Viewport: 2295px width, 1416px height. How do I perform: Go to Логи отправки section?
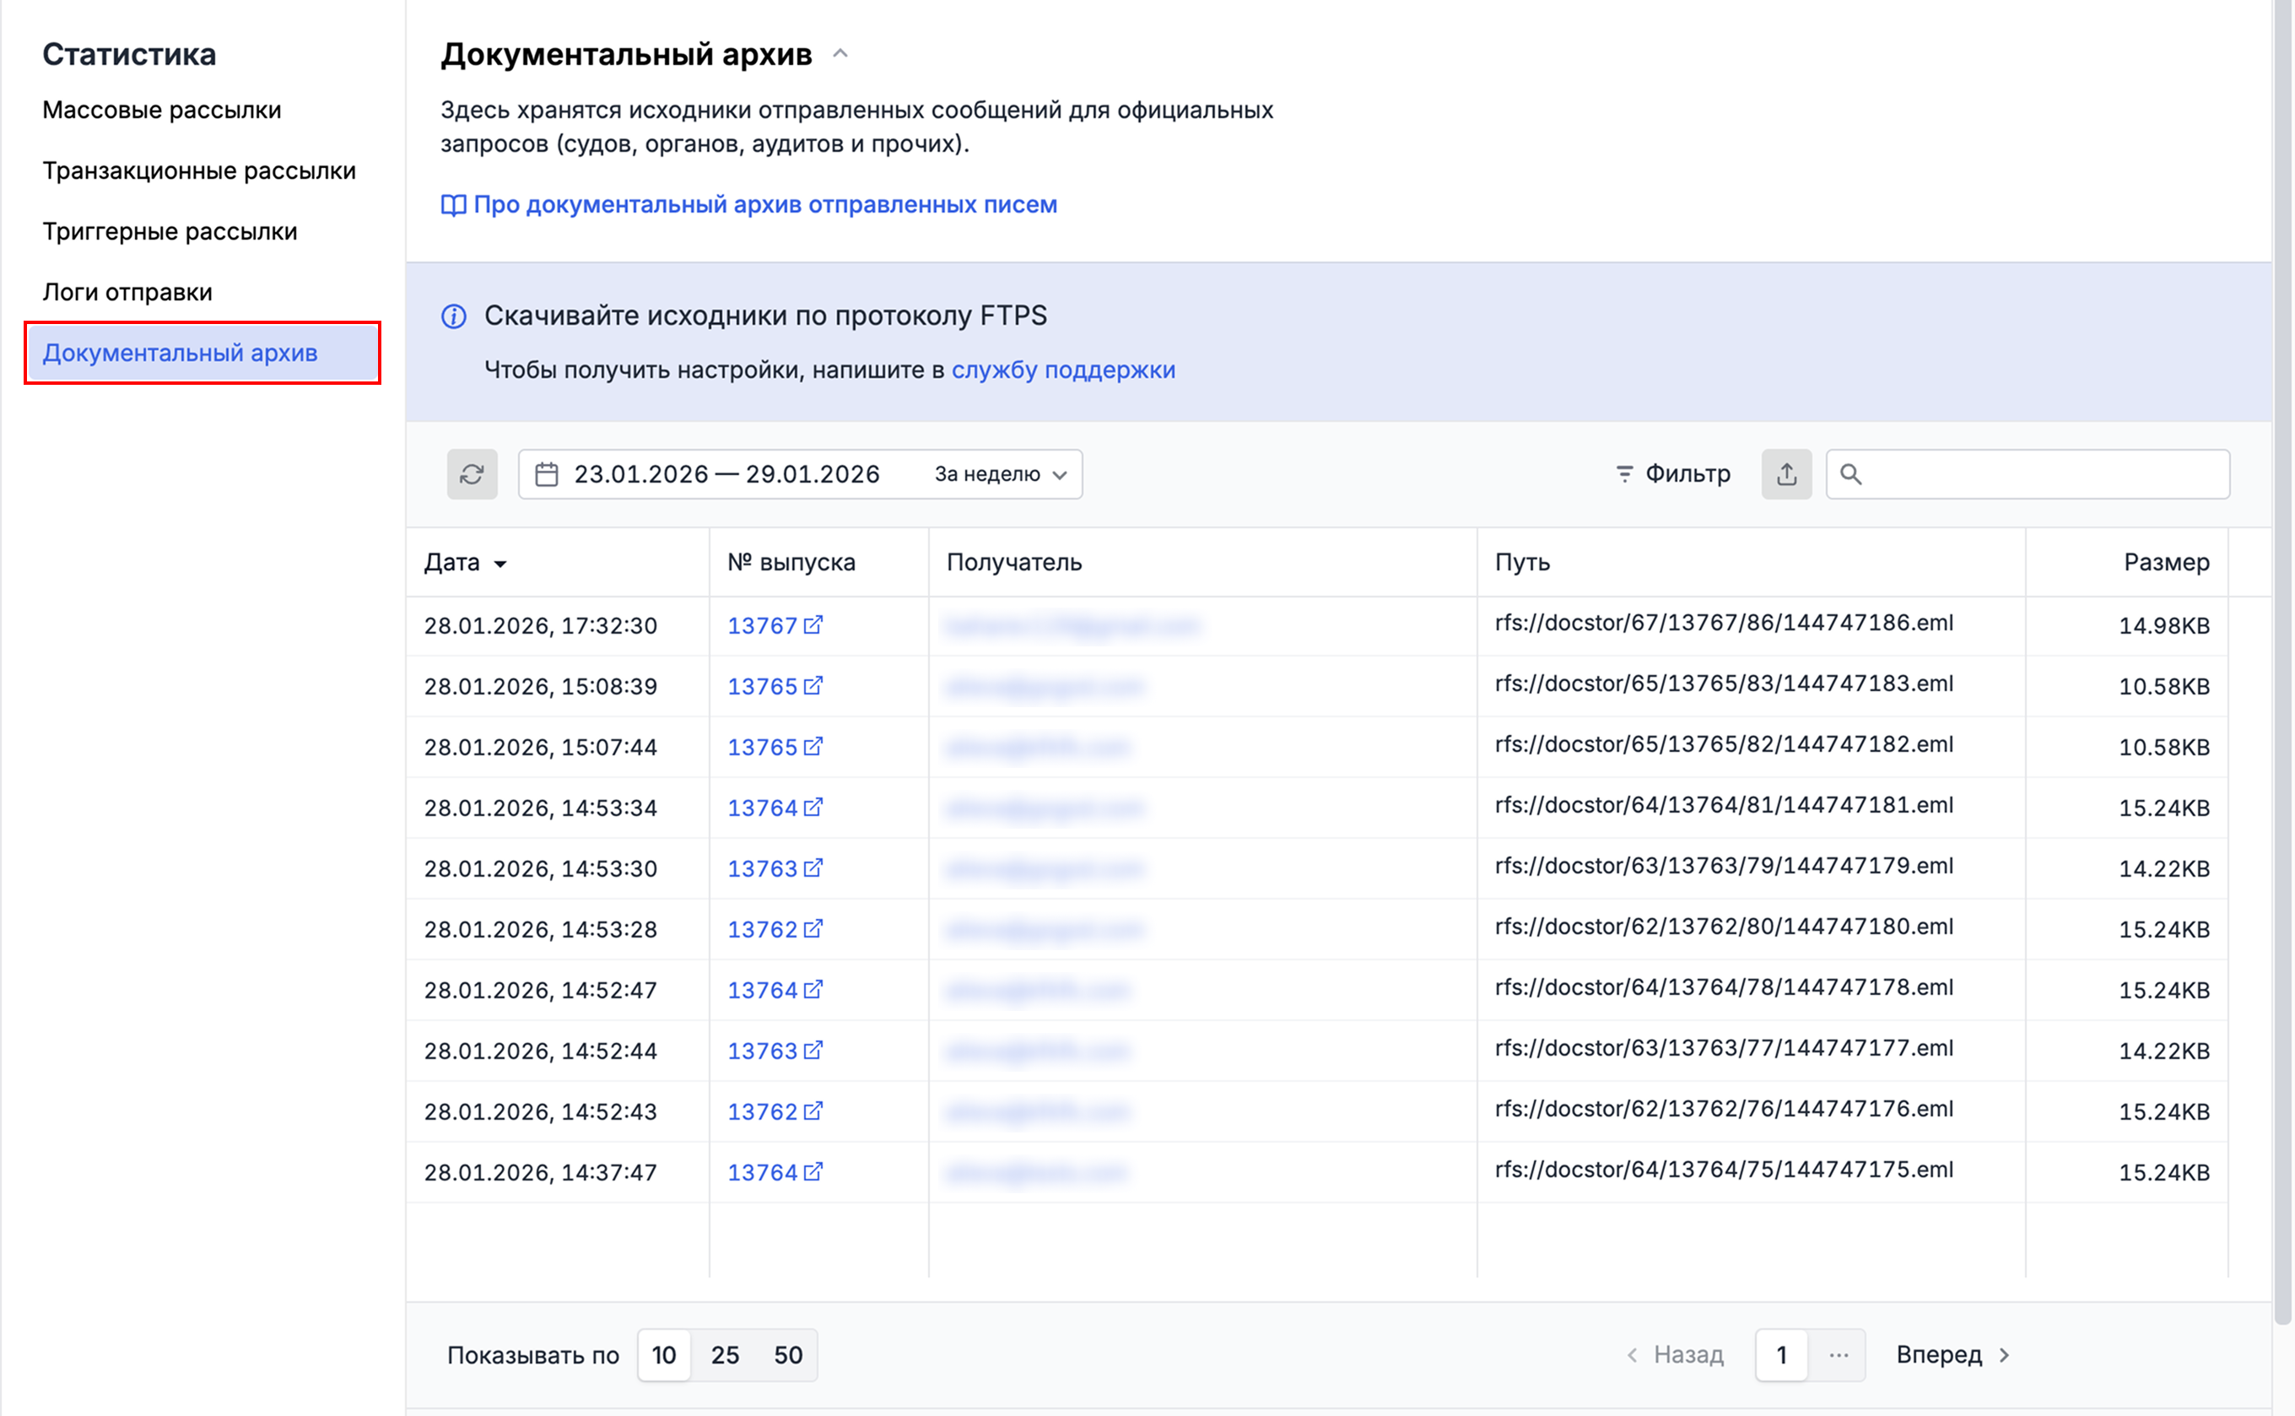point(127,292)
